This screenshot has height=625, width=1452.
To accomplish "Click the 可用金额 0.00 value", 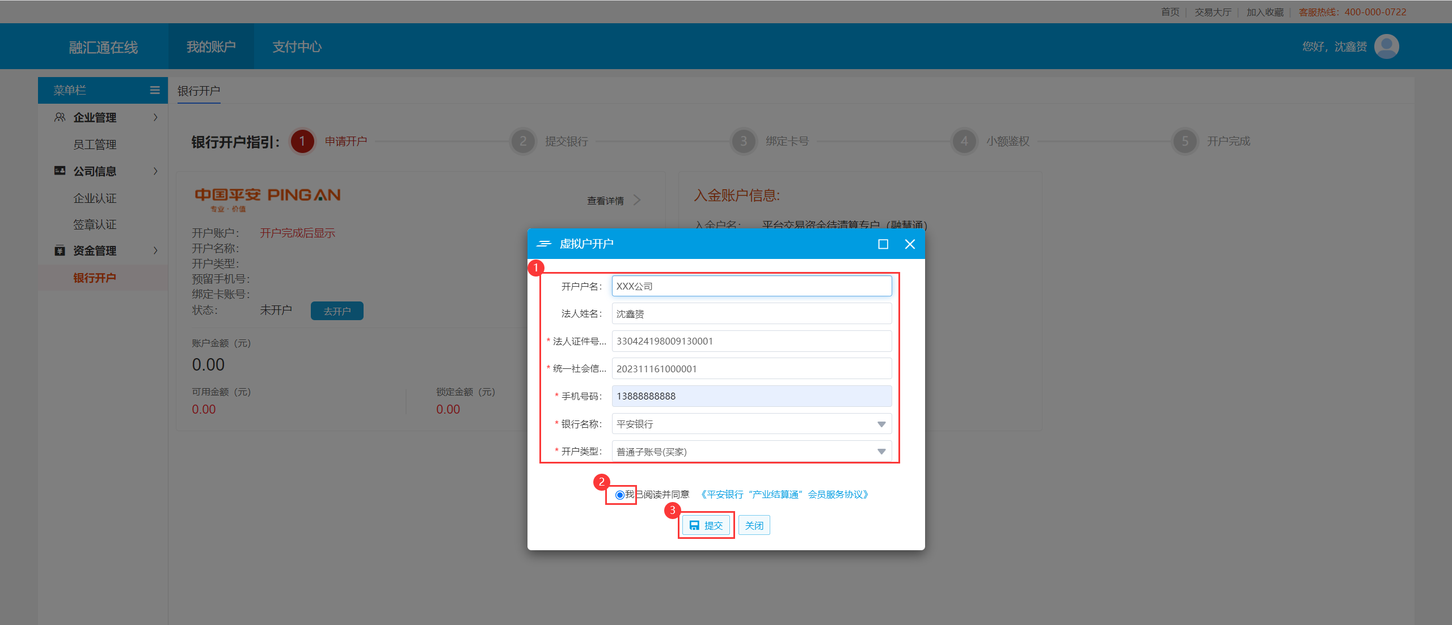I will (x=204, y=409).
